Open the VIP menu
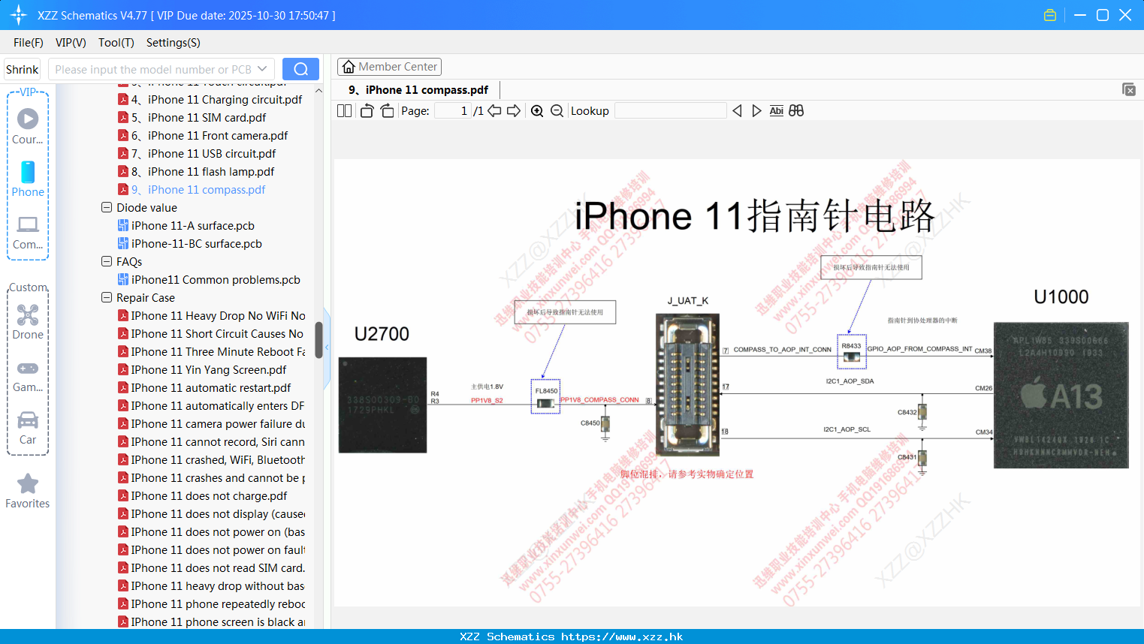Screen dimensions: 1144x644 coord(71,43)
